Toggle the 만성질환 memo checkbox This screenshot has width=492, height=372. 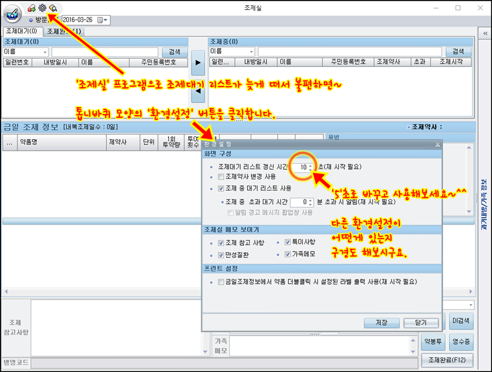[221, 254]
